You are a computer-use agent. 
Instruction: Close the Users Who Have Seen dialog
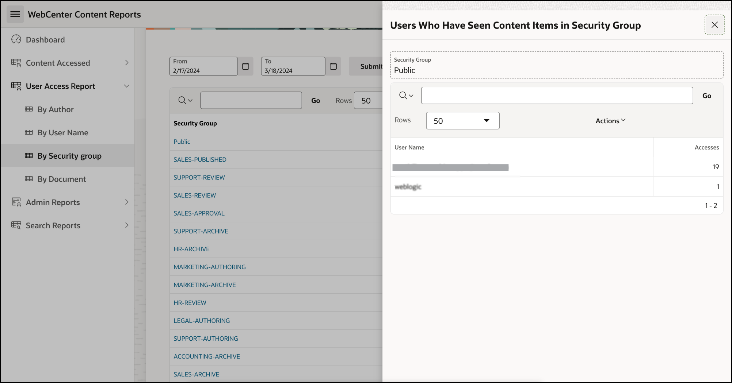click(714, 25)
